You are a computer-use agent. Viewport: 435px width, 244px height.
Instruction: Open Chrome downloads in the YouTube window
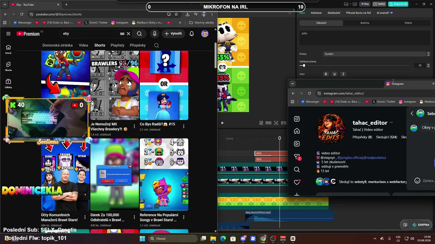pos(188,14)
